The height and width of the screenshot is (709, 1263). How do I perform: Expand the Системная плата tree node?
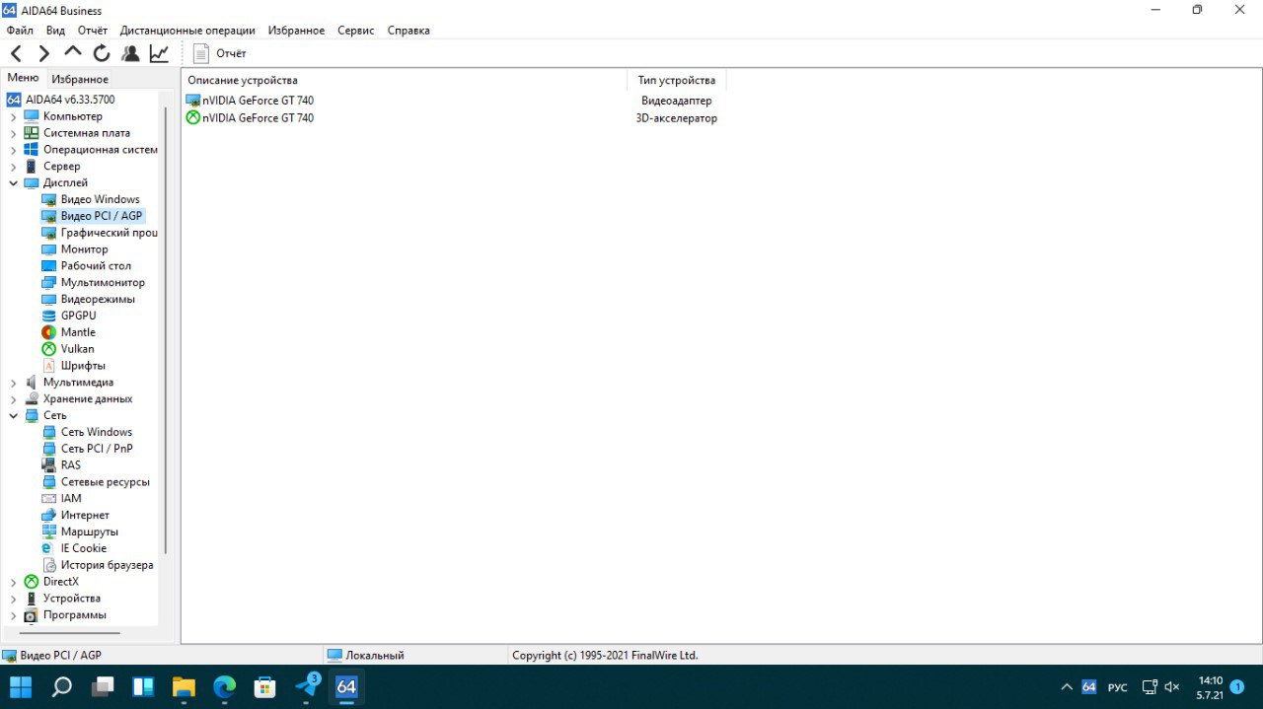(13, 133)
